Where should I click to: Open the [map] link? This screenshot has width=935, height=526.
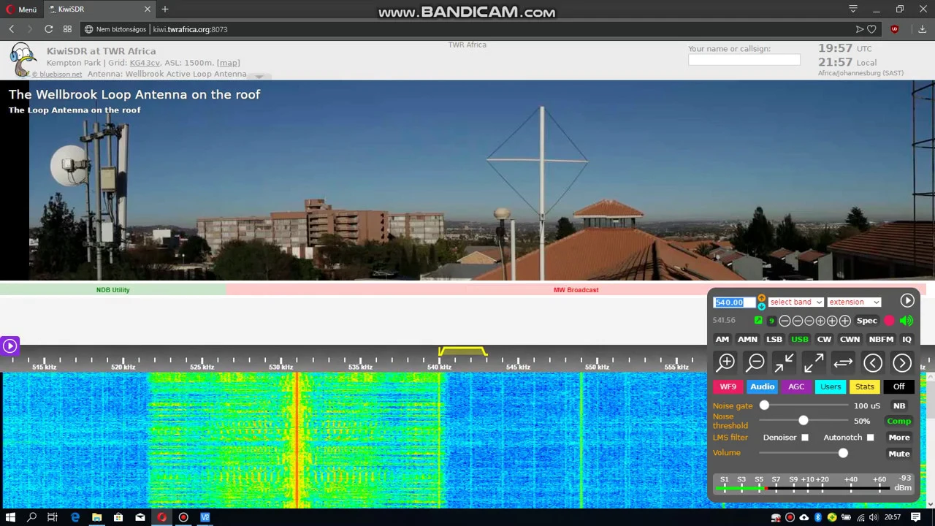228,63
